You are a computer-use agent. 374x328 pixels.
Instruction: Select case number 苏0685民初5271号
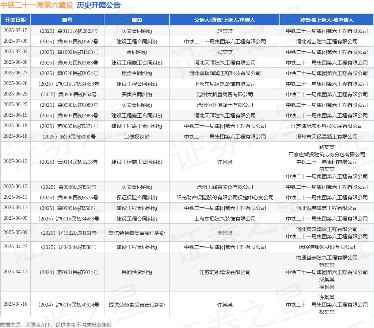pos(77,126)
